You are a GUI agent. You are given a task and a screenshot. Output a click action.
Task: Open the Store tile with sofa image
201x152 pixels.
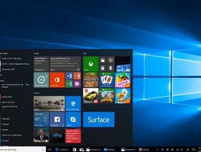coord(49,104)
